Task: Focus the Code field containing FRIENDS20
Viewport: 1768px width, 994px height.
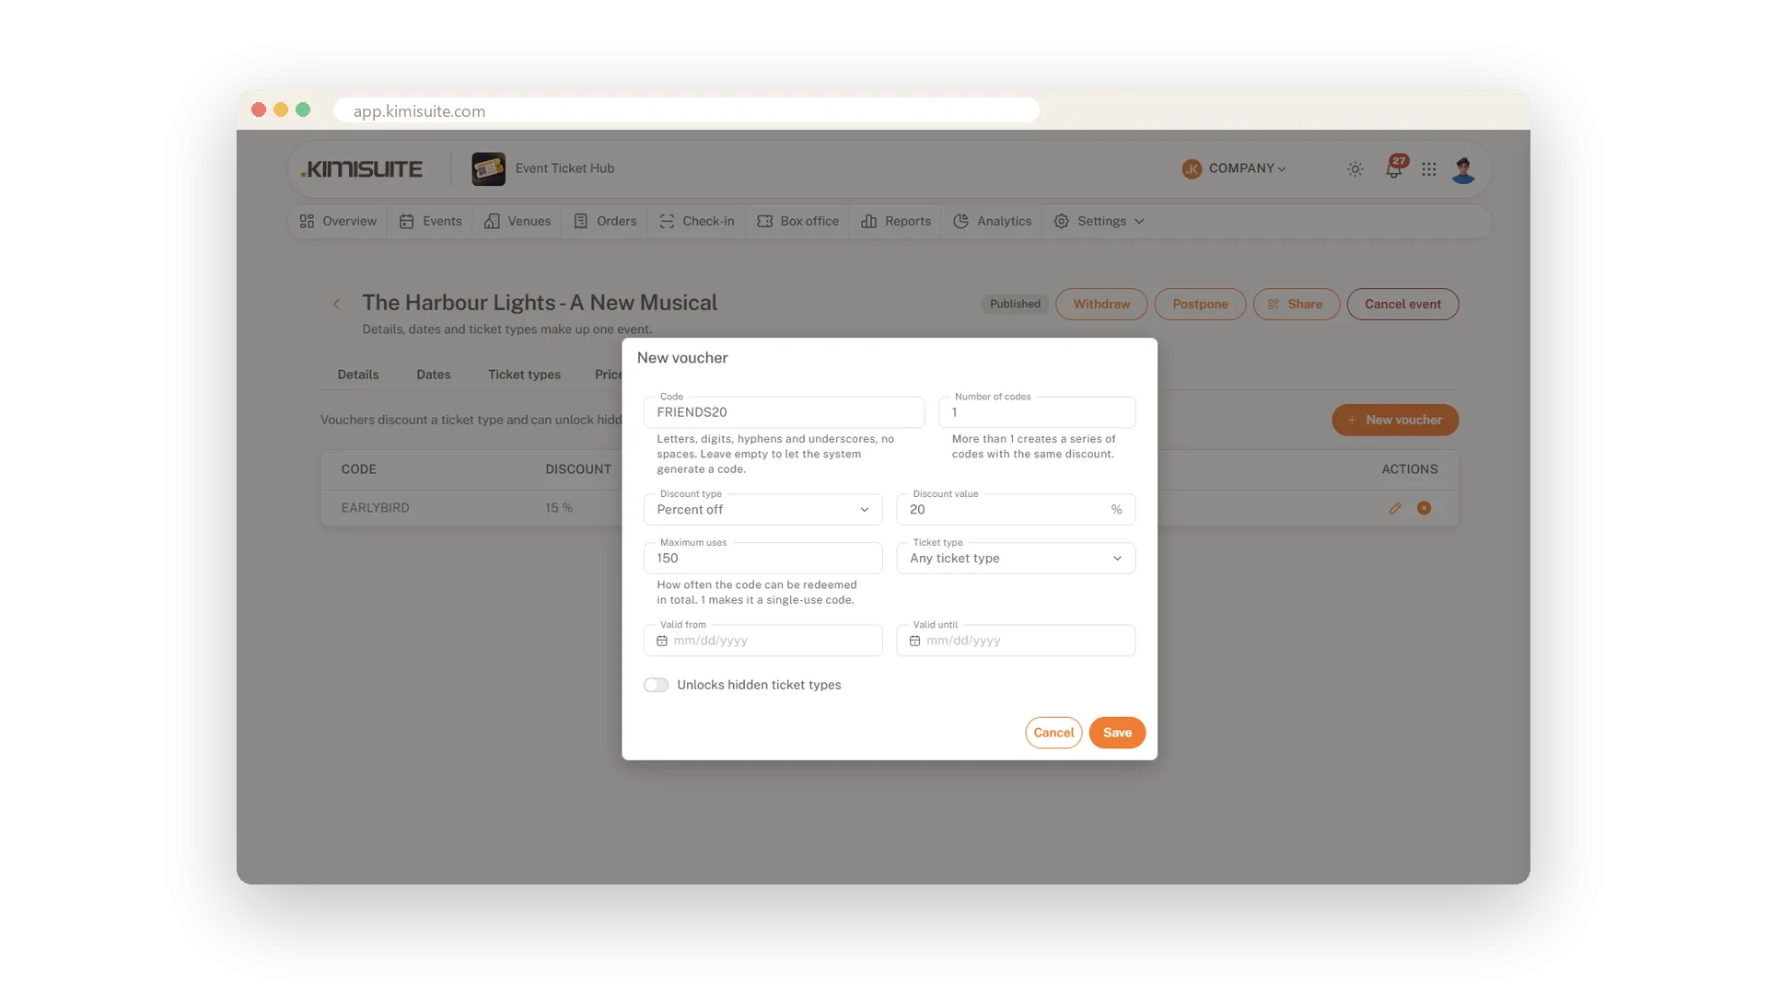Action: pos(784,412)
